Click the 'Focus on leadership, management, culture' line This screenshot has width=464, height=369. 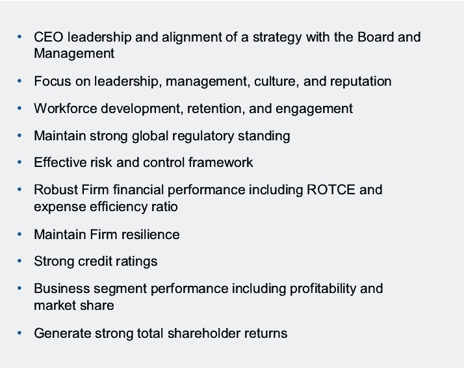[213, 81]
